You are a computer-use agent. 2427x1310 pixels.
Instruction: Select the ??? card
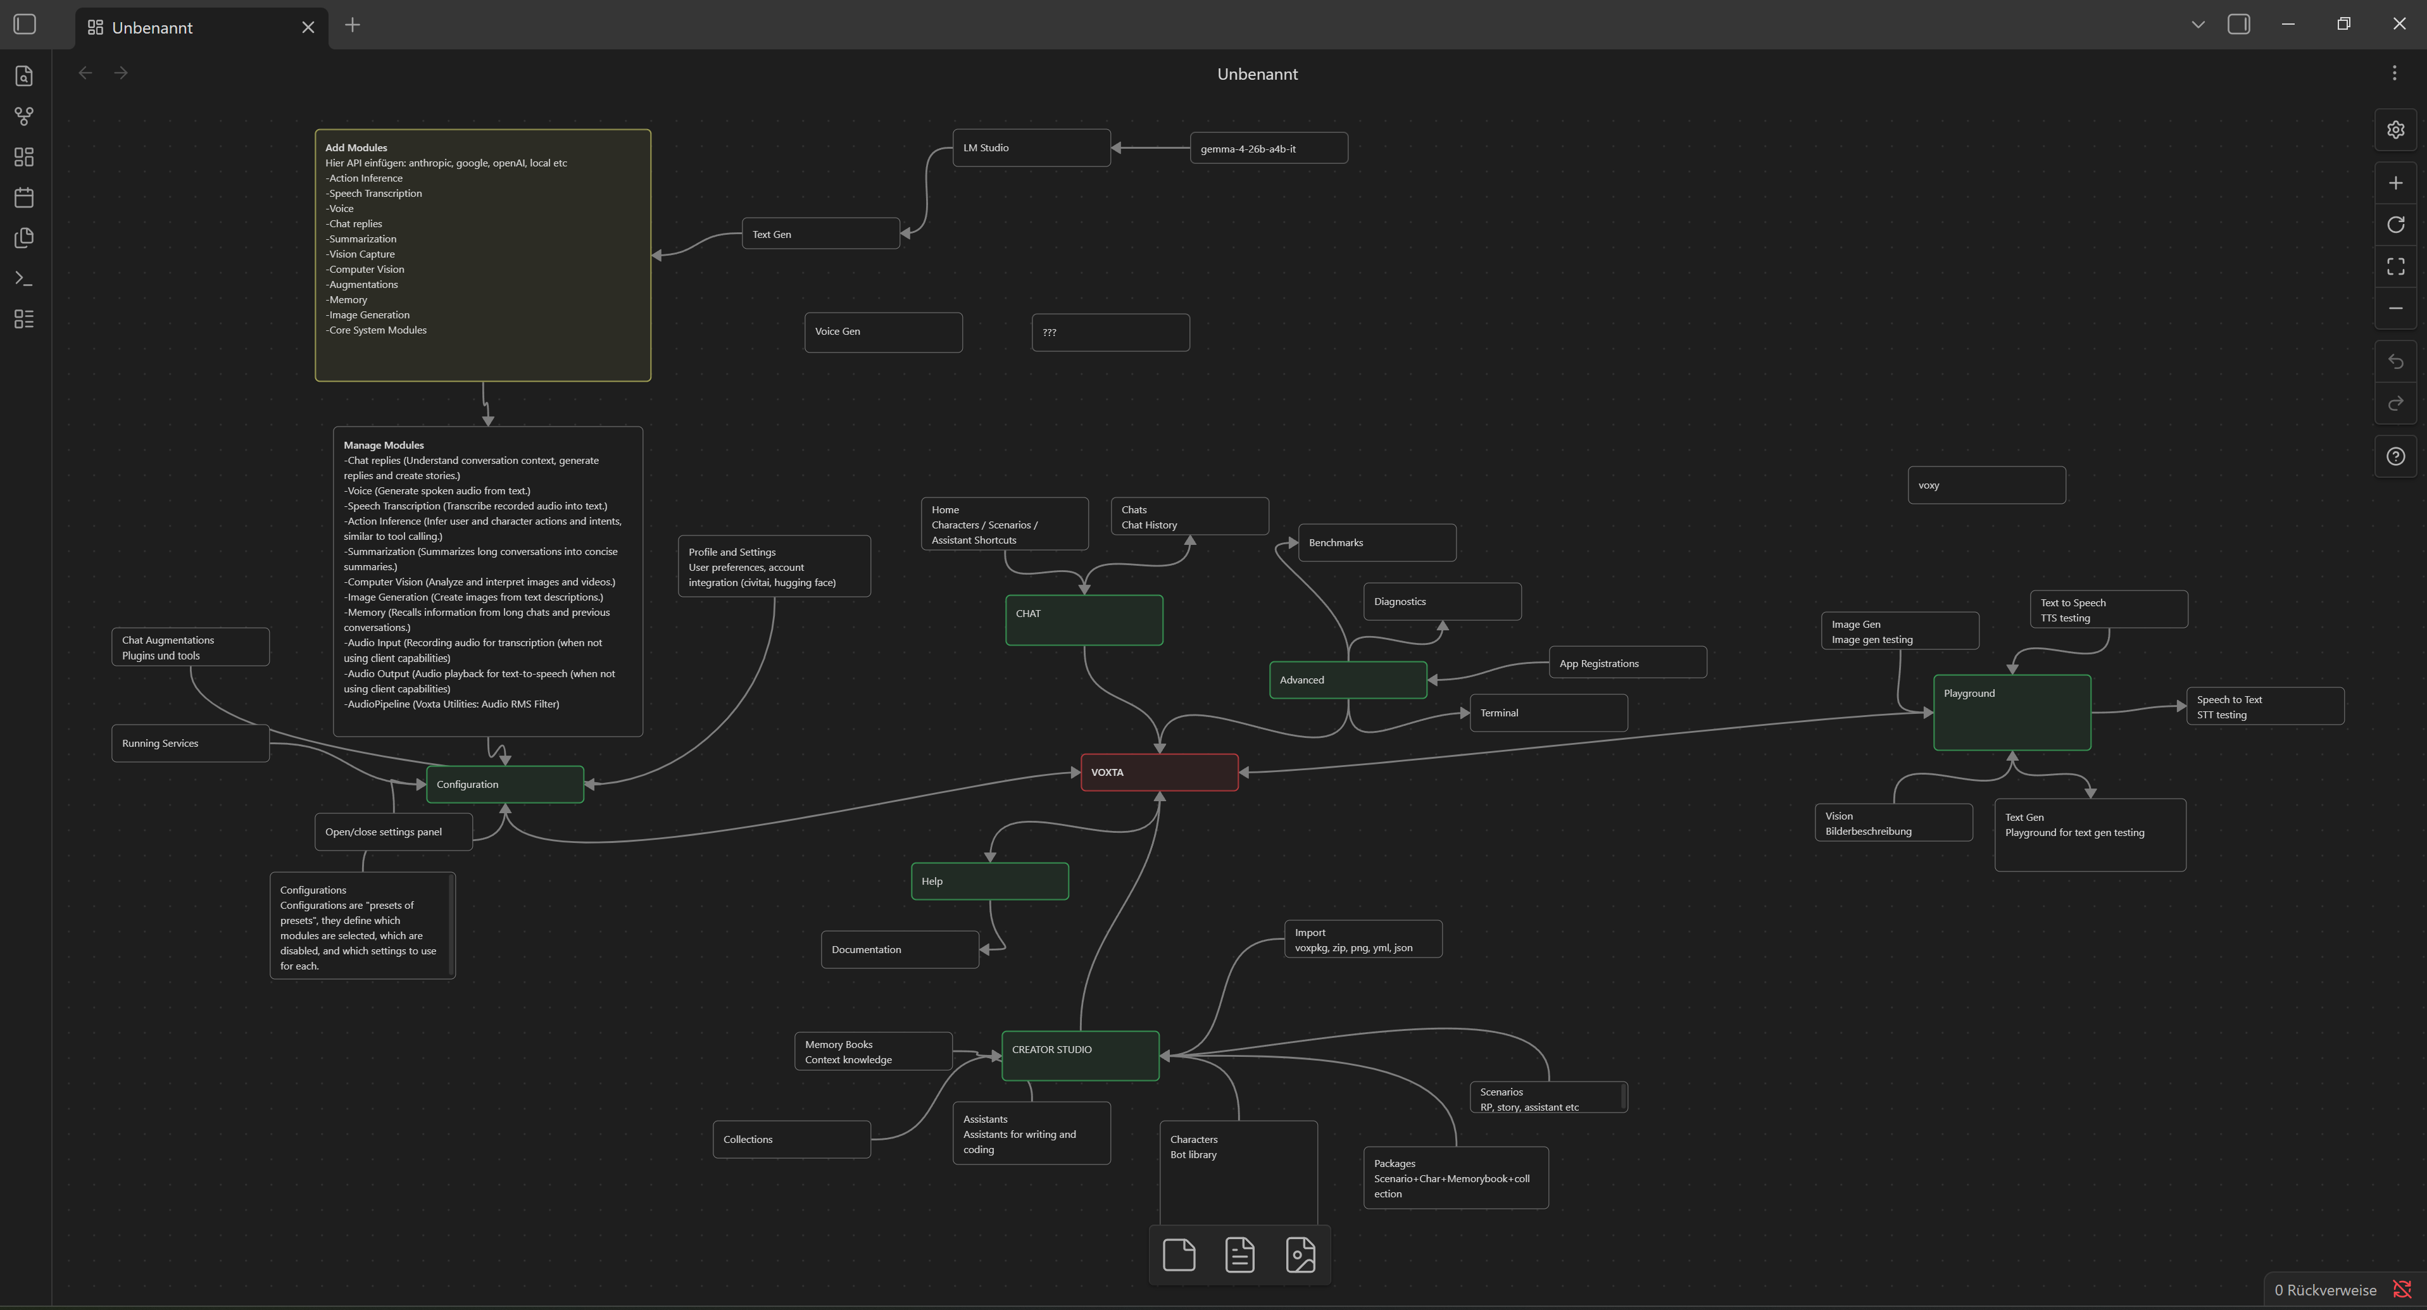coord(1110,332)
